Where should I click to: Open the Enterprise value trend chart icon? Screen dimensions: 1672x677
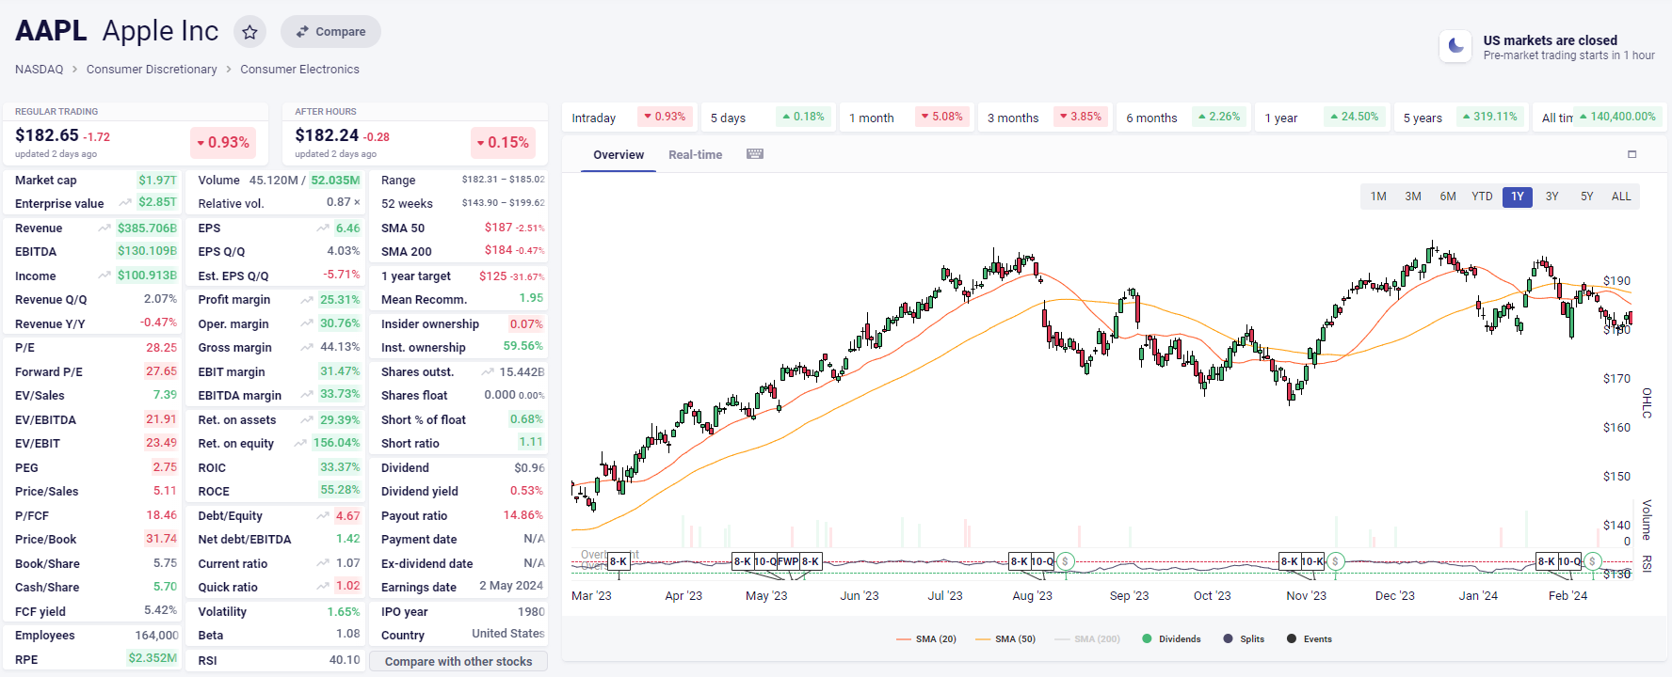point(124,203)
